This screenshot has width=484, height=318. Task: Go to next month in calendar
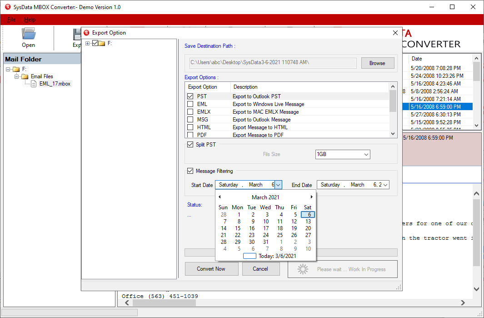[x=311, y=197]
